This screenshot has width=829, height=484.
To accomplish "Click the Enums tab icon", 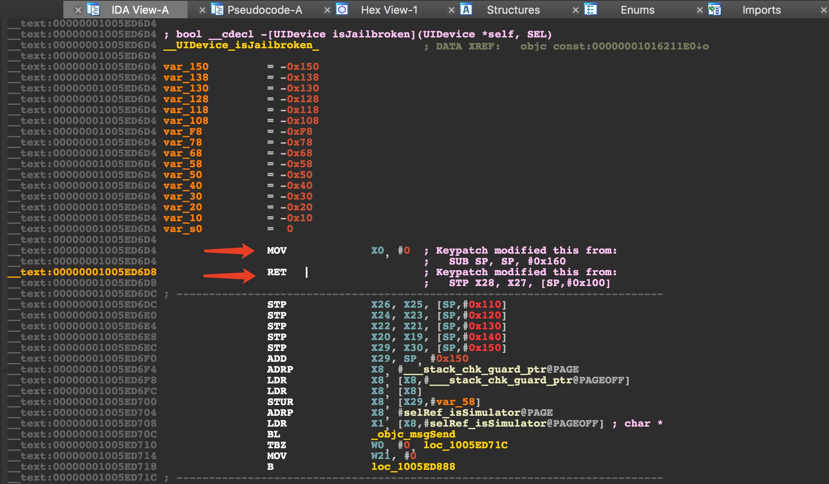I will pos(590,9).
